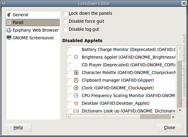Select the Epiphany Web Browser category

[33, 30]
